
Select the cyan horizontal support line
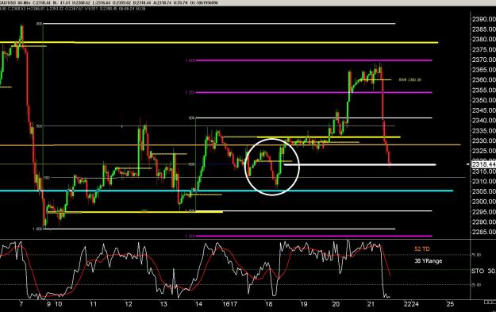click(226, 191)
